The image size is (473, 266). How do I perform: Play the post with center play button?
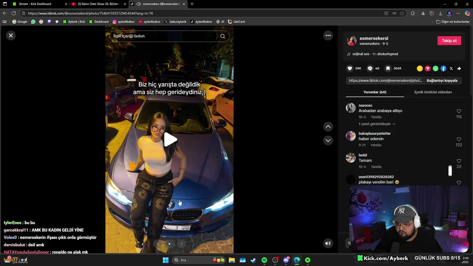click(x=170, y=140)
